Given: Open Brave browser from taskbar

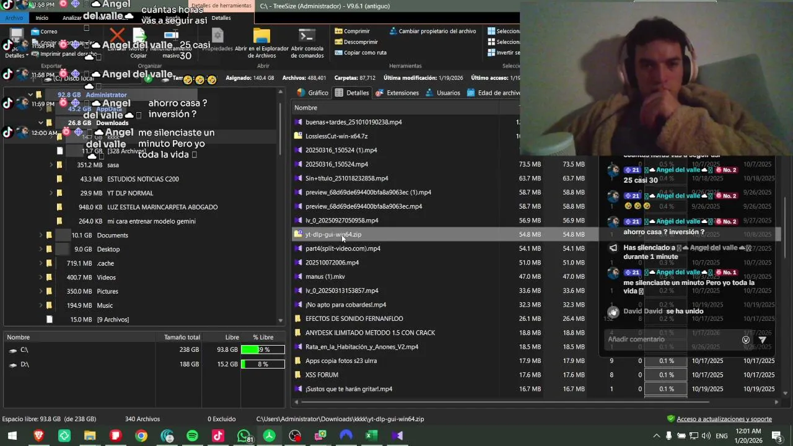Looking at the screenshot, I should (38, 436).
